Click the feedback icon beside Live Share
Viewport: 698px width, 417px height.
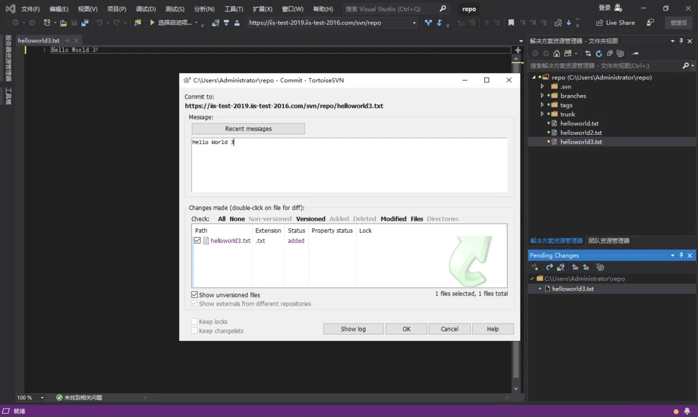650,22
